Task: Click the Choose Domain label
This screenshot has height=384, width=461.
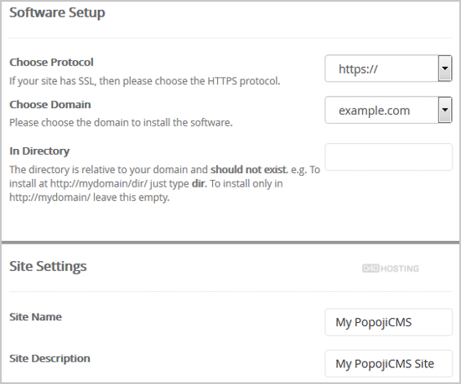Action: click(50, 105)
